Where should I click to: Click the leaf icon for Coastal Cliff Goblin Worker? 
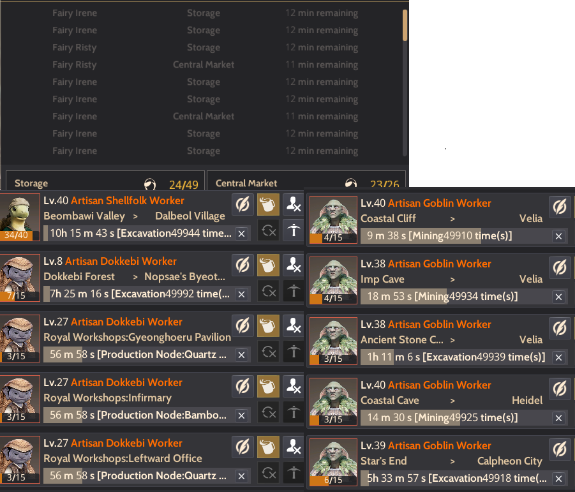click(560, 207)
